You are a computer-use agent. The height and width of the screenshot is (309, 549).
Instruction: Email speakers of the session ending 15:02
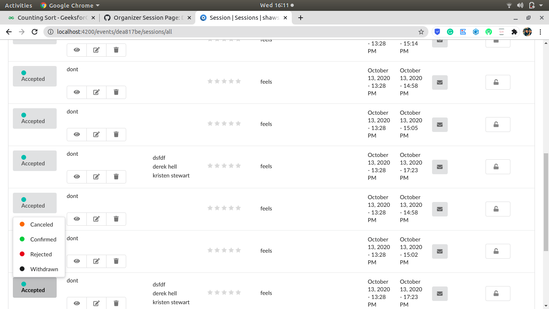pyautogui.click(x=440, y=251)
